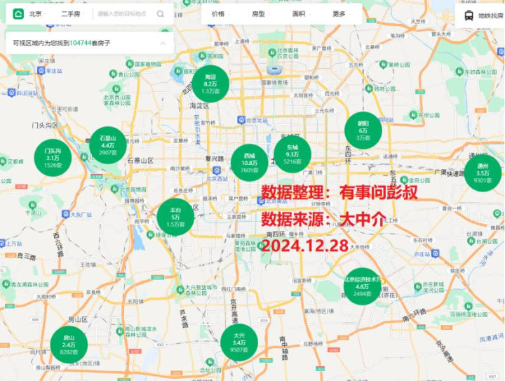Click the 国家植物园 park icon
The width and height of the screenshot is (505, 381).
pos(130,64)
